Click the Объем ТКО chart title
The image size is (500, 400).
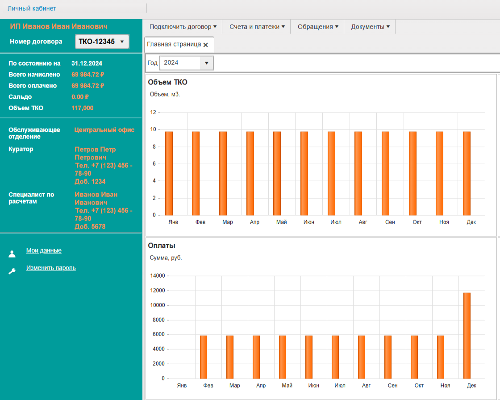167,82
